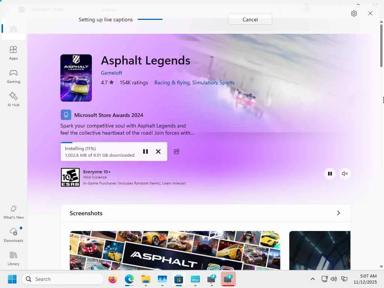Open the Gameloft publisher link
Image resolution: width=384 pixels, height=288 pixels.
[x=111, y=73]
